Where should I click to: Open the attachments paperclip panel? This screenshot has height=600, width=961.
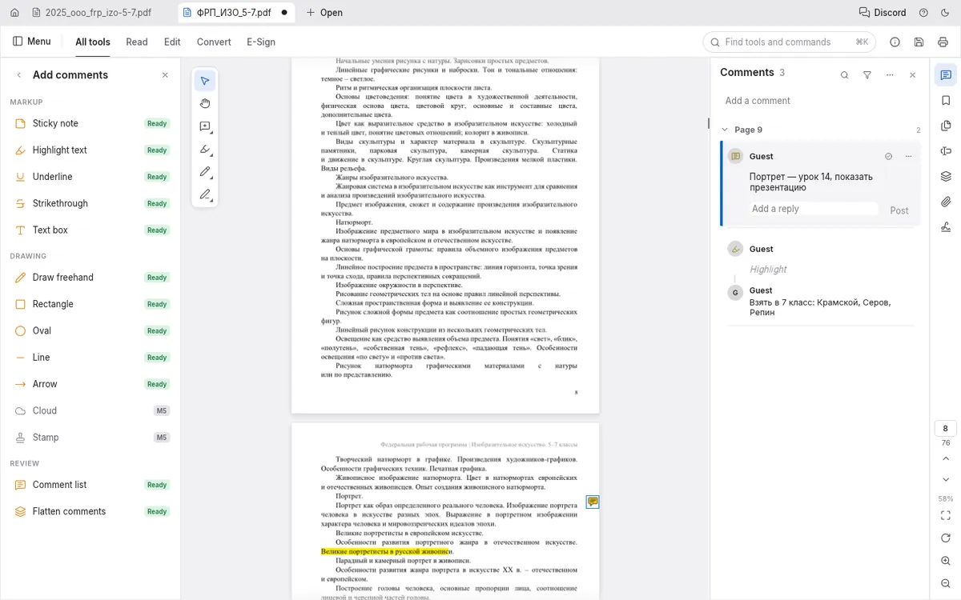[x=946, y=202]
